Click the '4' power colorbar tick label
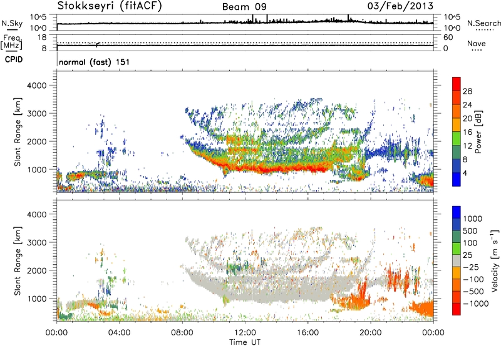Image resolution: width=501 pixels, height=346 pixels. (x=465, y=173)
